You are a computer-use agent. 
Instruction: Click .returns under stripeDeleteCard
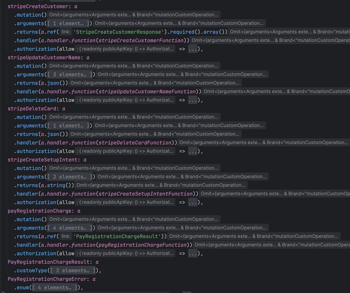pos(26,134)
